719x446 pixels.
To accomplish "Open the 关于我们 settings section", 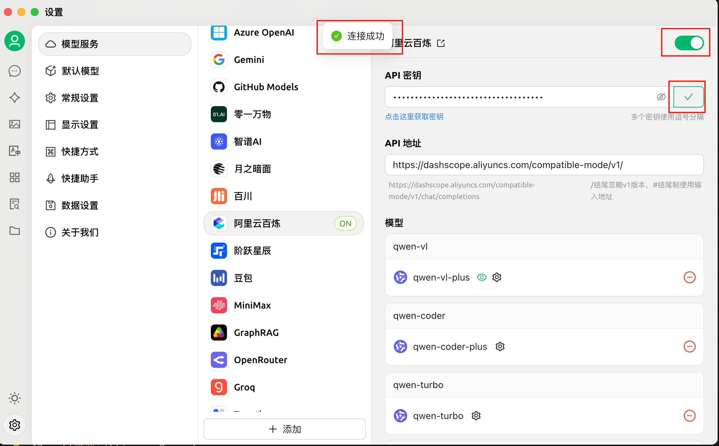I will (x=115, y=232).
